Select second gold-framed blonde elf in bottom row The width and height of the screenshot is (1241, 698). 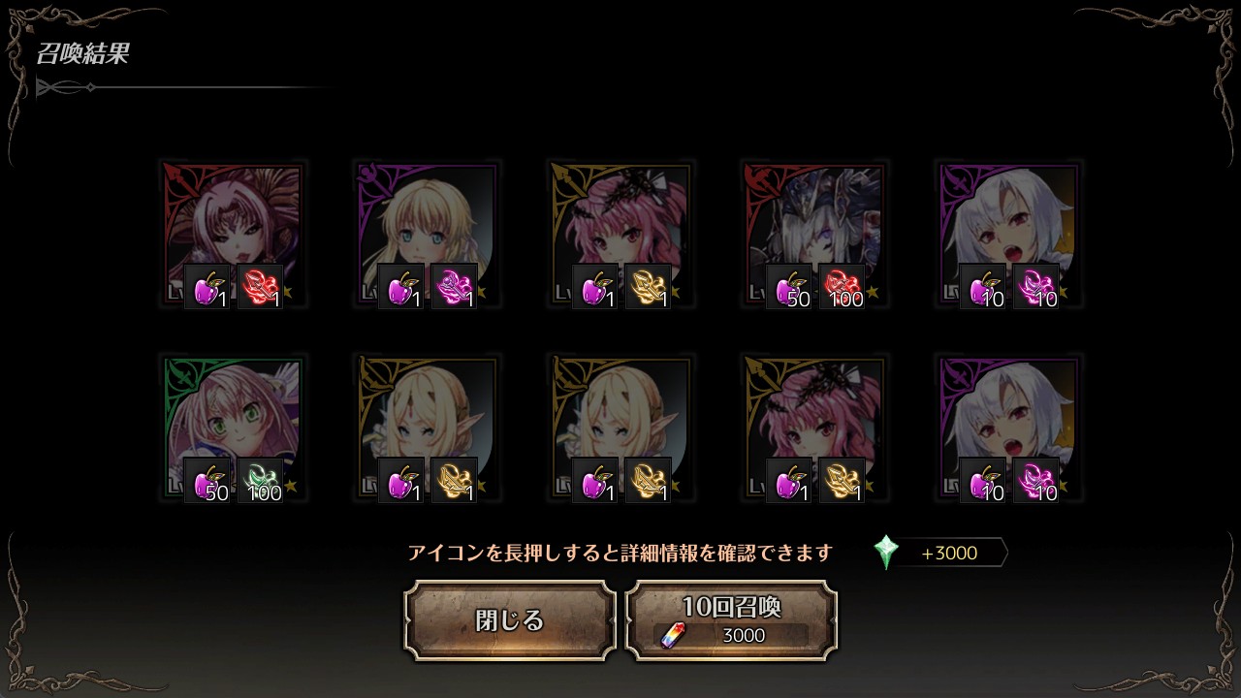(621, 428)
